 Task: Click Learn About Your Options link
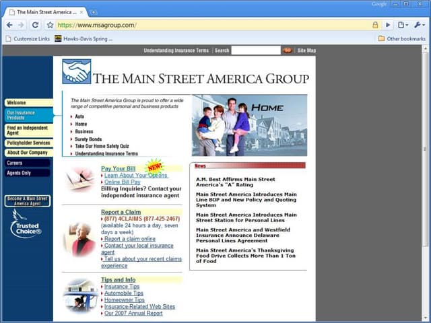136,175
